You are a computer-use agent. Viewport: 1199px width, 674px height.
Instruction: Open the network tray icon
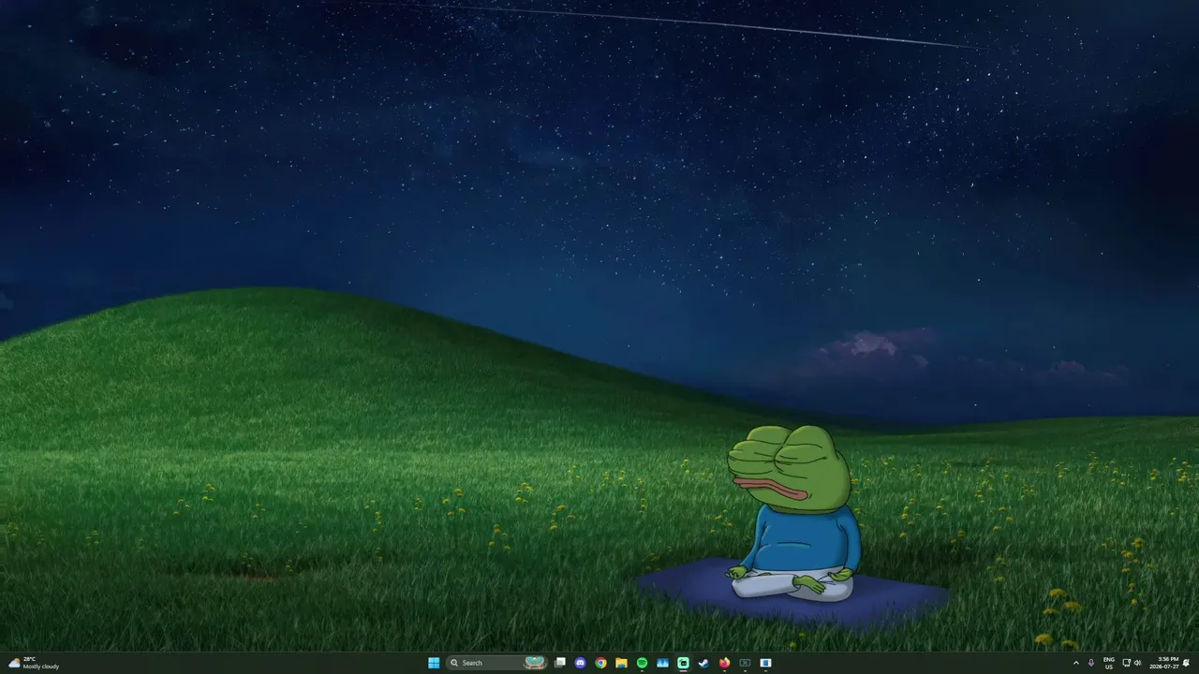(x=1126, y=663)
